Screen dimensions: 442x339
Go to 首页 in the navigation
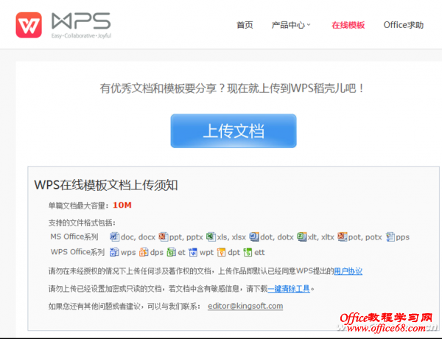click(x=245, y=25)
